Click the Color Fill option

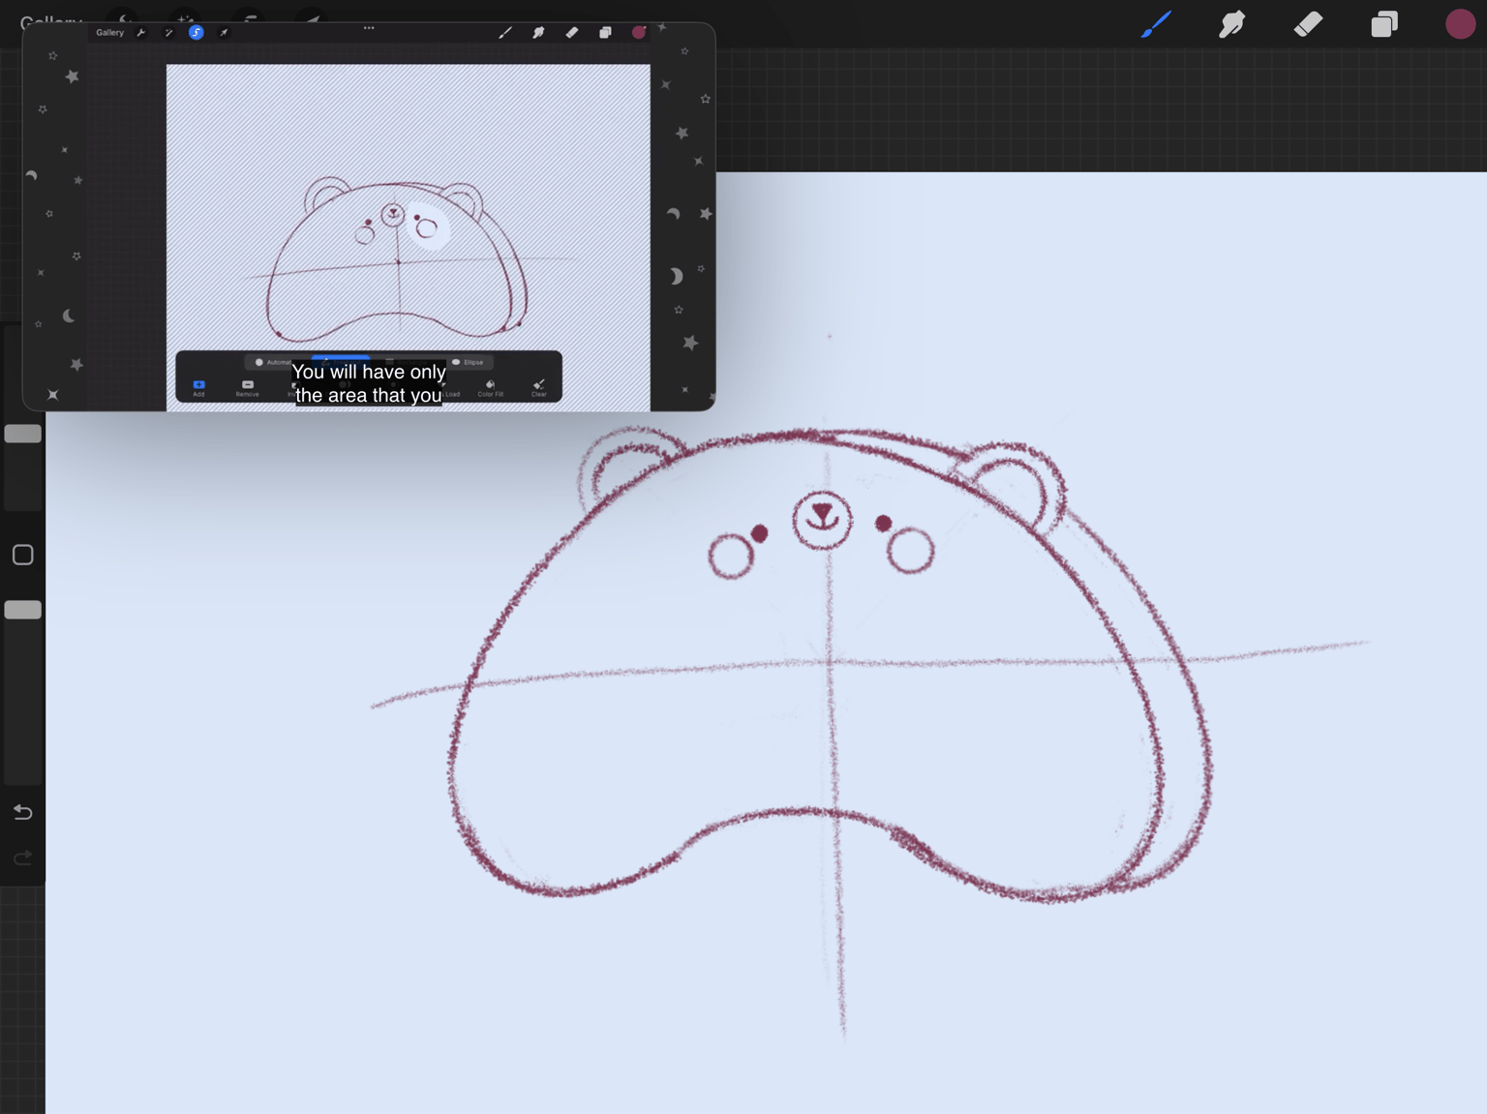(490, 388)
